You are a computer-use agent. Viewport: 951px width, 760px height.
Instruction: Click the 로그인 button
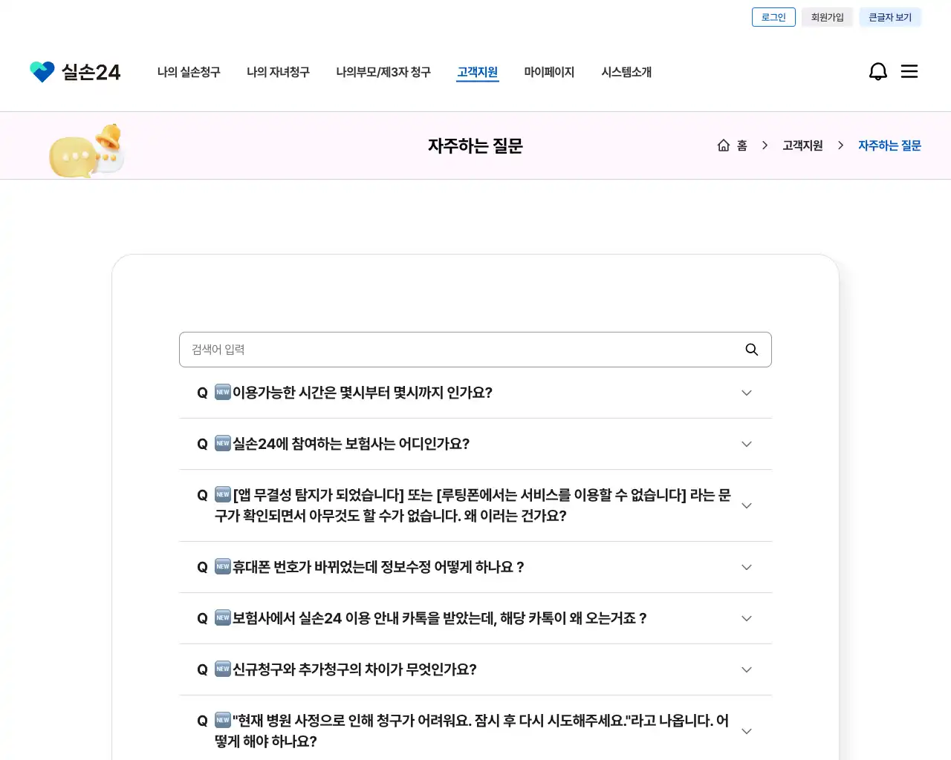click(773, 16)
